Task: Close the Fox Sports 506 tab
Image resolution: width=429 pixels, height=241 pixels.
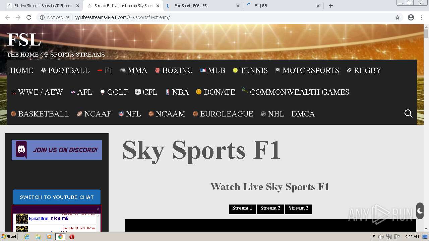Action: point(238,6)
